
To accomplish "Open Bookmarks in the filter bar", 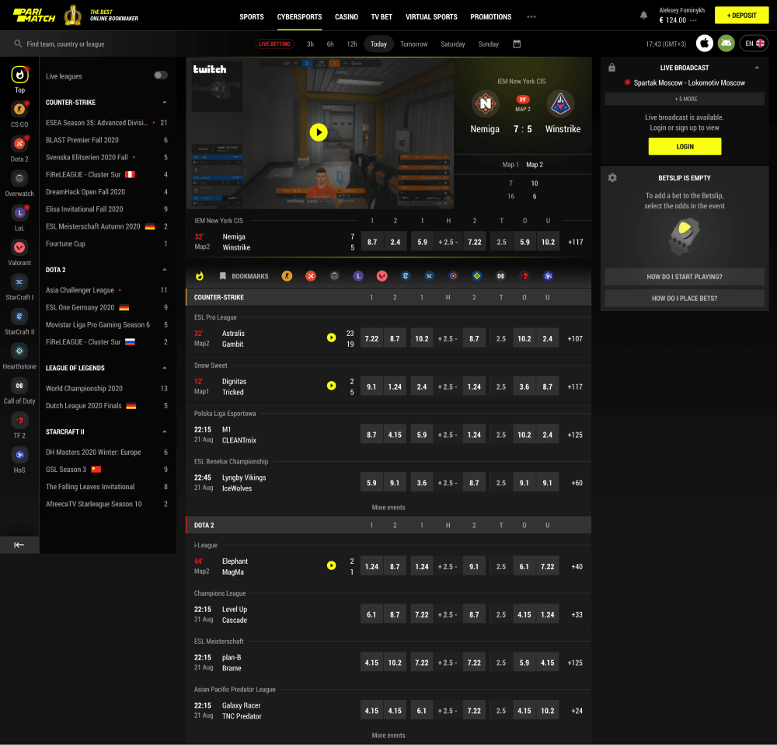I will [244, 276].
